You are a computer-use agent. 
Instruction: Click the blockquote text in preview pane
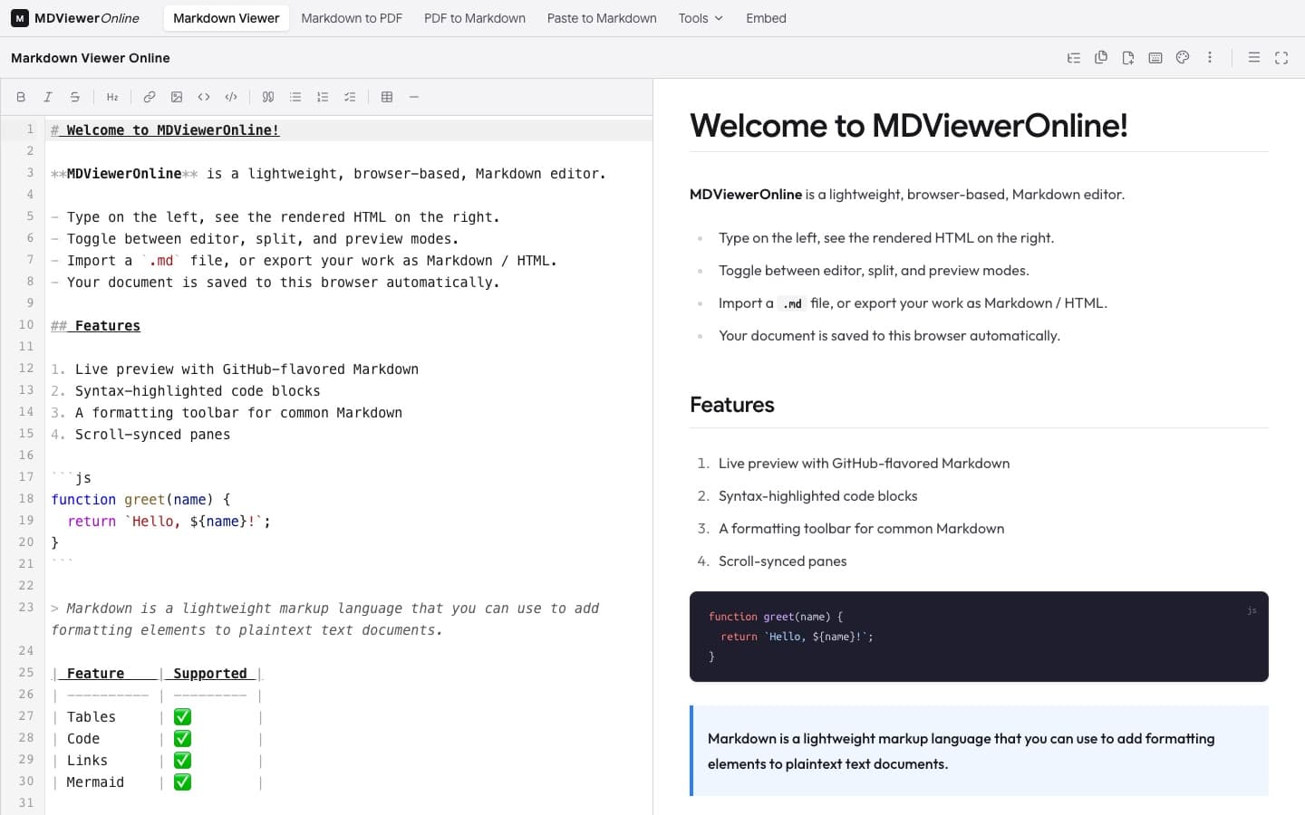(x=961, y=751)
